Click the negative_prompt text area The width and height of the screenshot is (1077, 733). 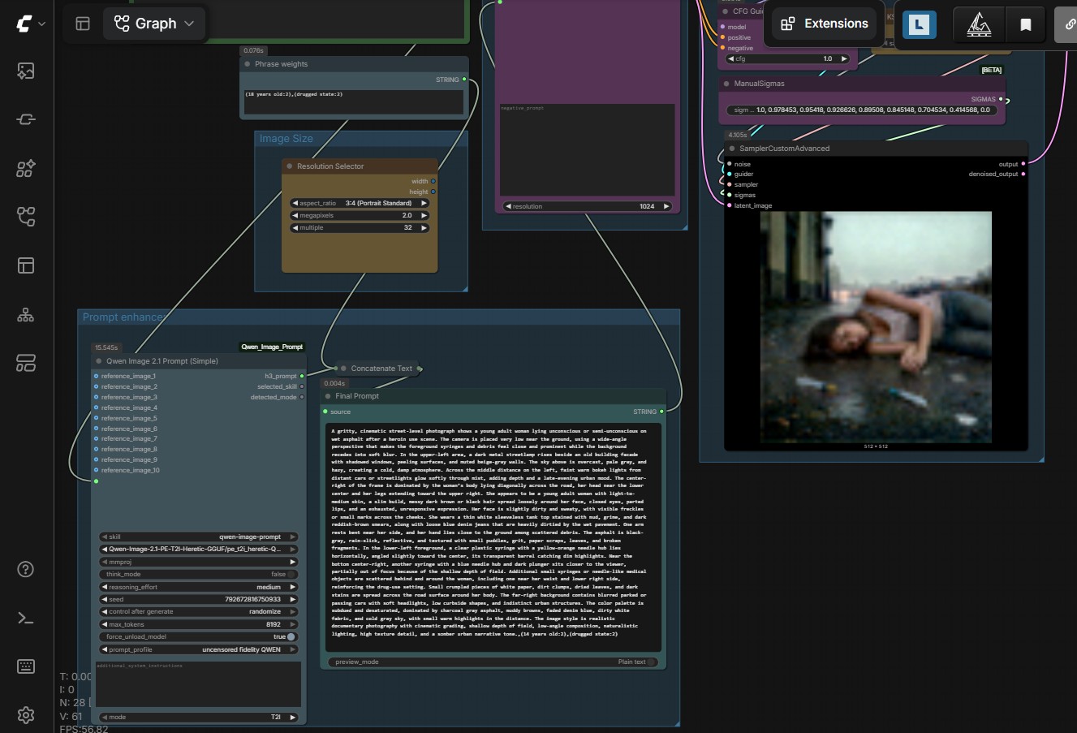586,149
